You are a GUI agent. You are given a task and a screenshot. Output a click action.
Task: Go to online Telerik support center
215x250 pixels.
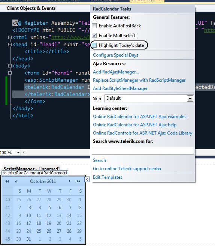(x=127, y=169)
